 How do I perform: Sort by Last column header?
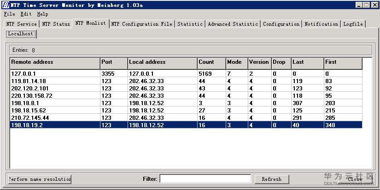308,63
